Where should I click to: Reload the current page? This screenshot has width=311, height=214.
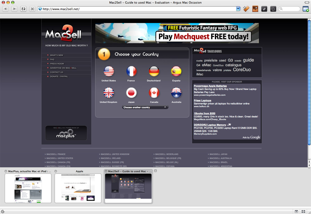pyautogui.click(x=23, y=9)
